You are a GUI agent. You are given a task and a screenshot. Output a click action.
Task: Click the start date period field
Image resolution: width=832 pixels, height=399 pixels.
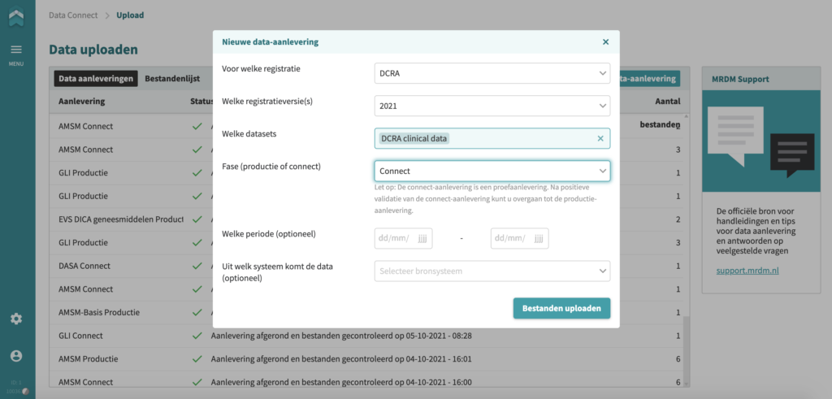[403, 238]
